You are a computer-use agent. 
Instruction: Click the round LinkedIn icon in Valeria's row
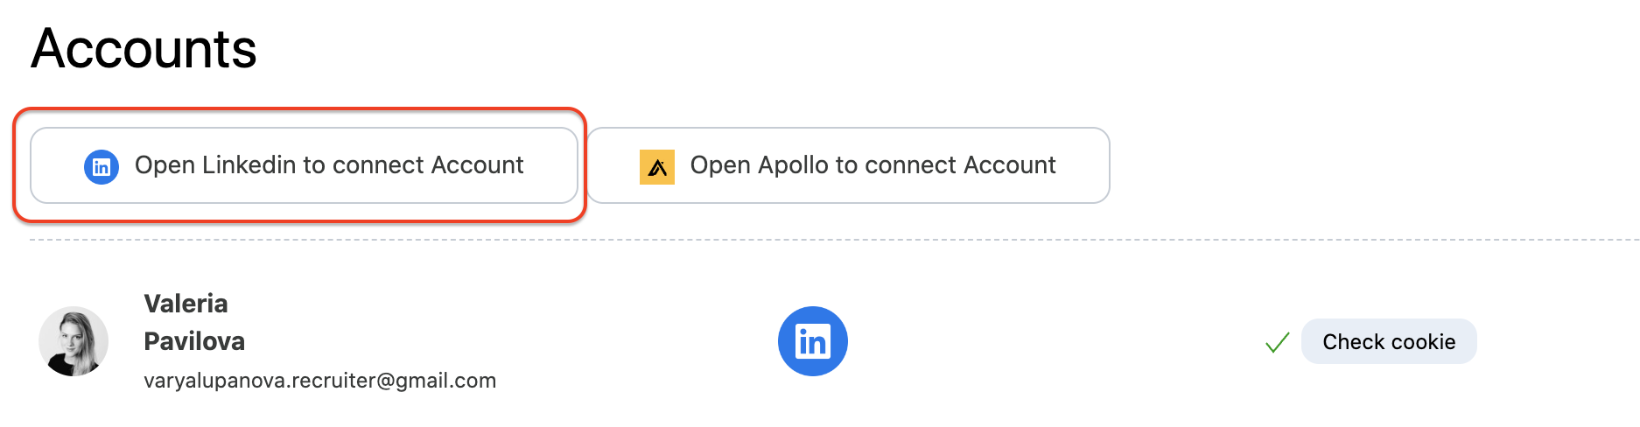click(812, 341)
